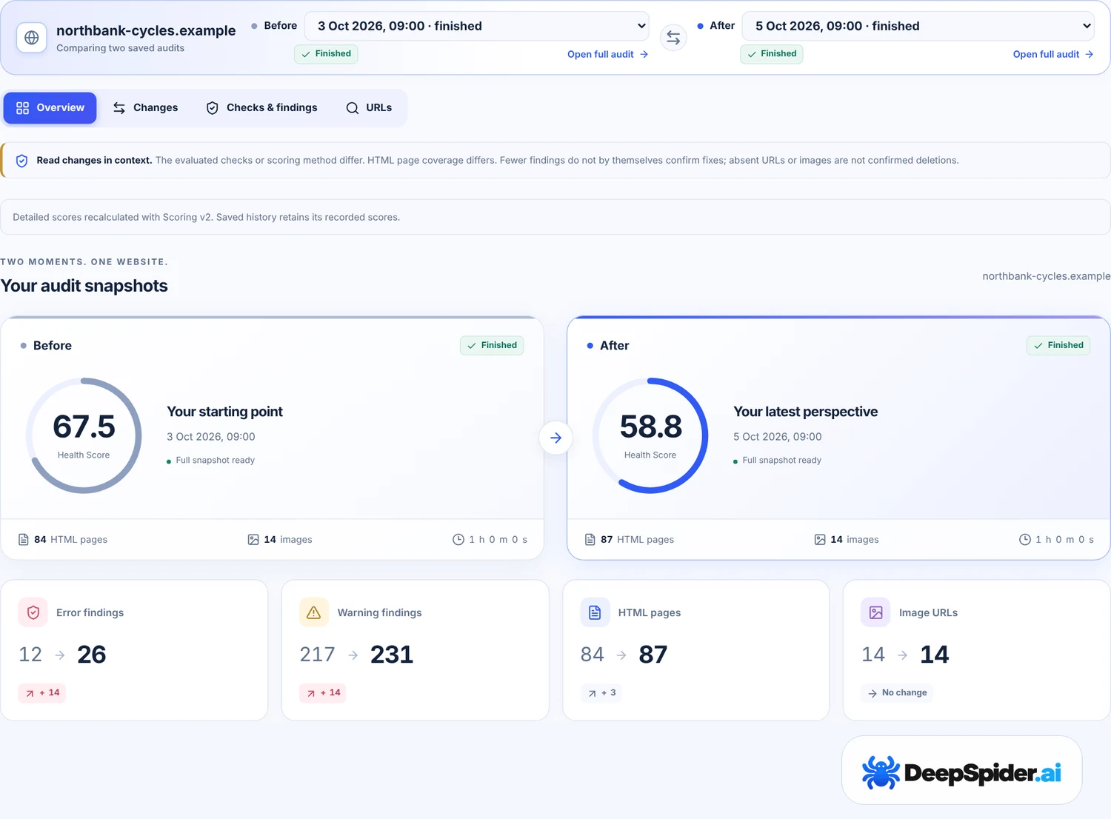Image resolution: width=1111 pixels, height=819 pixels.
Task: Click the DeepSpider.ai logo
Action: pos(961,772)
